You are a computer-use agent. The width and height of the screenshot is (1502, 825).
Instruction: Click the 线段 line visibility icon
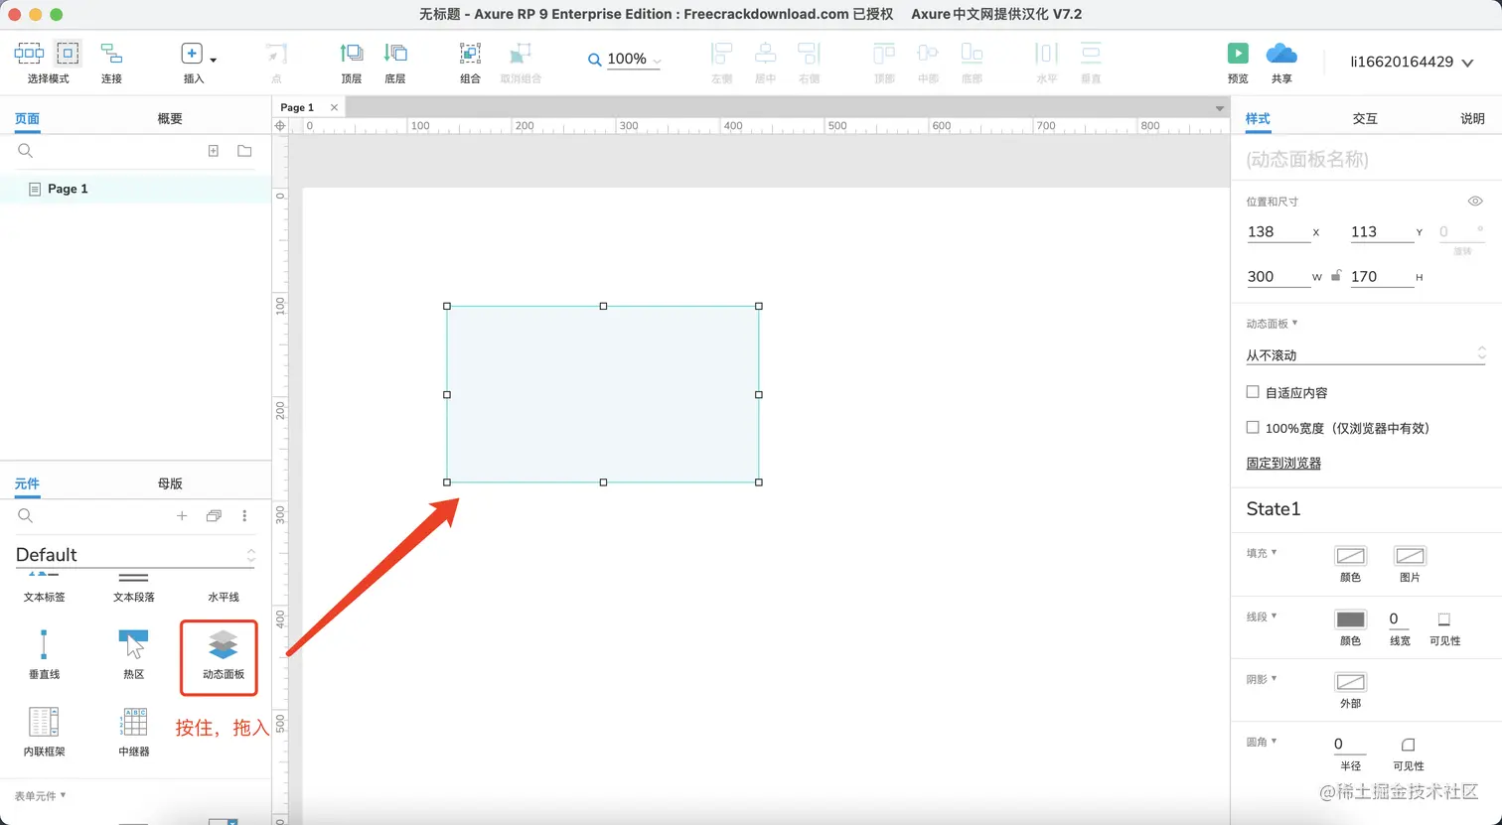(x=1444, y=619)
